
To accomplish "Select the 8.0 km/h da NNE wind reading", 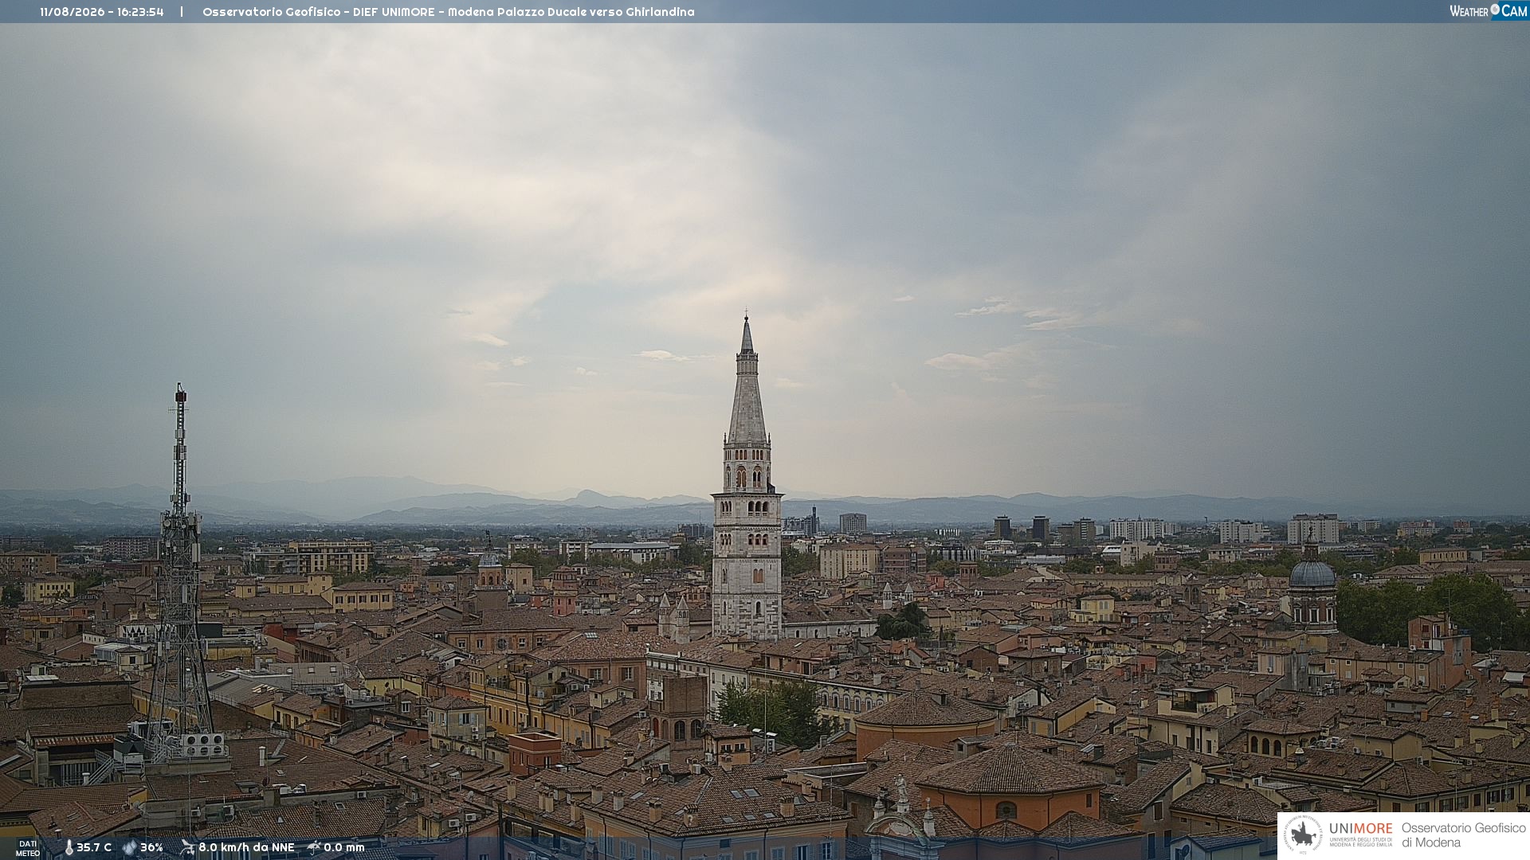I will point(246,847).
